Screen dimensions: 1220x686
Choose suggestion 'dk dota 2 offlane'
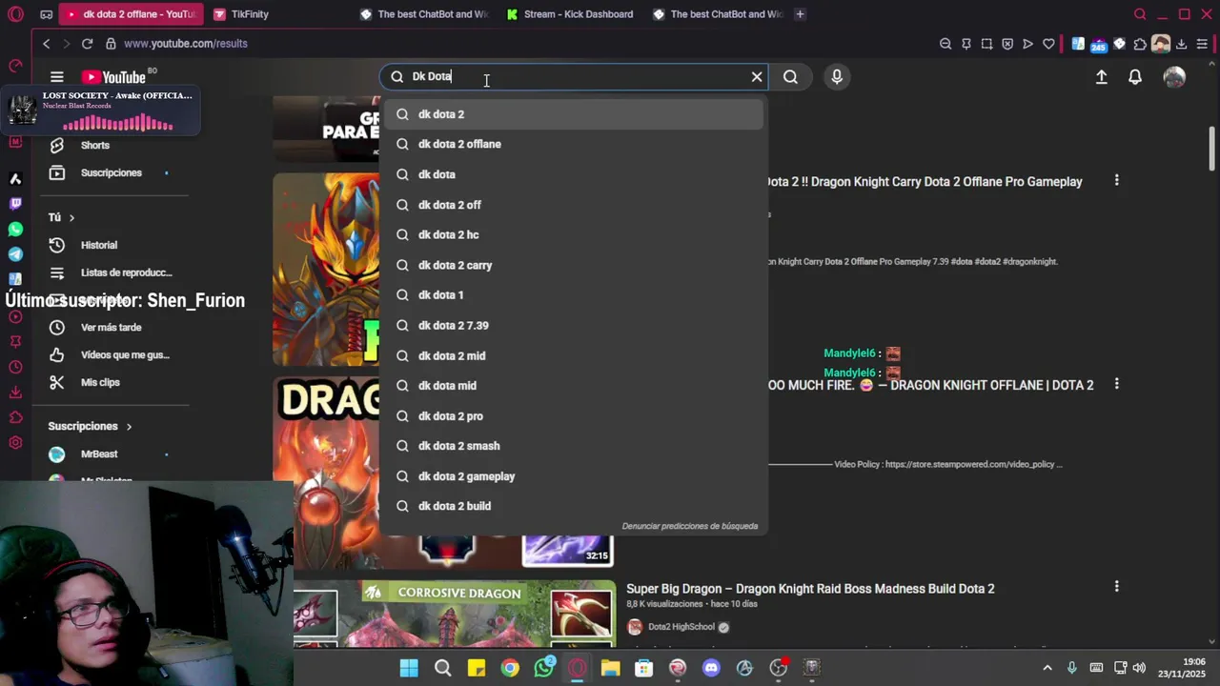pyautogui.click(x=572, y=144)
